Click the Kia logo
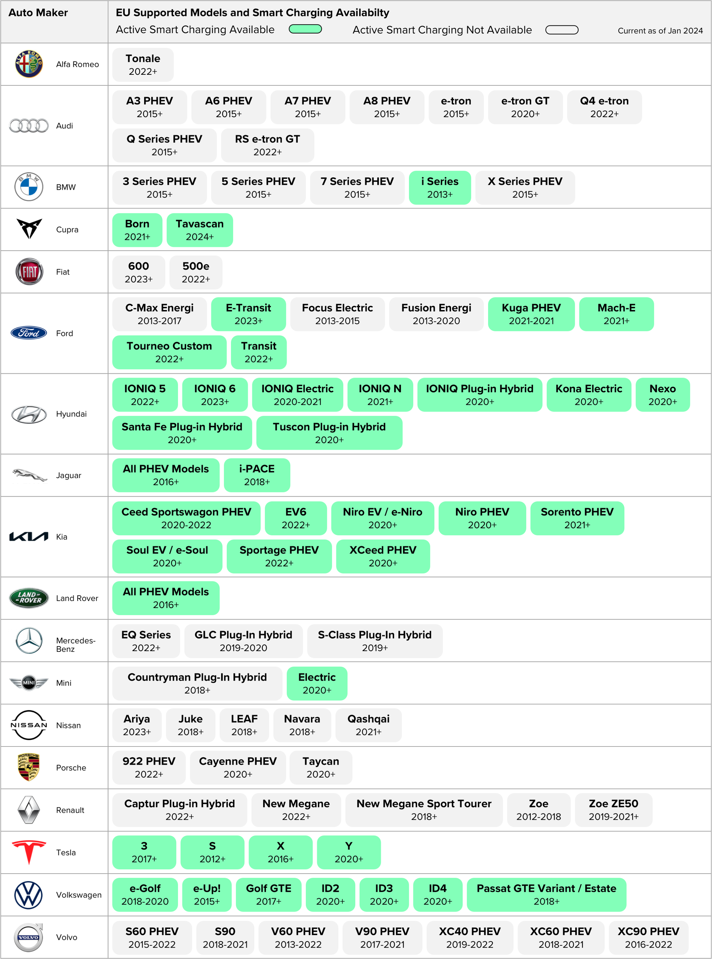The width and height of the screenshot is (712, 959). pyautogui.click(x=29, y=536)
